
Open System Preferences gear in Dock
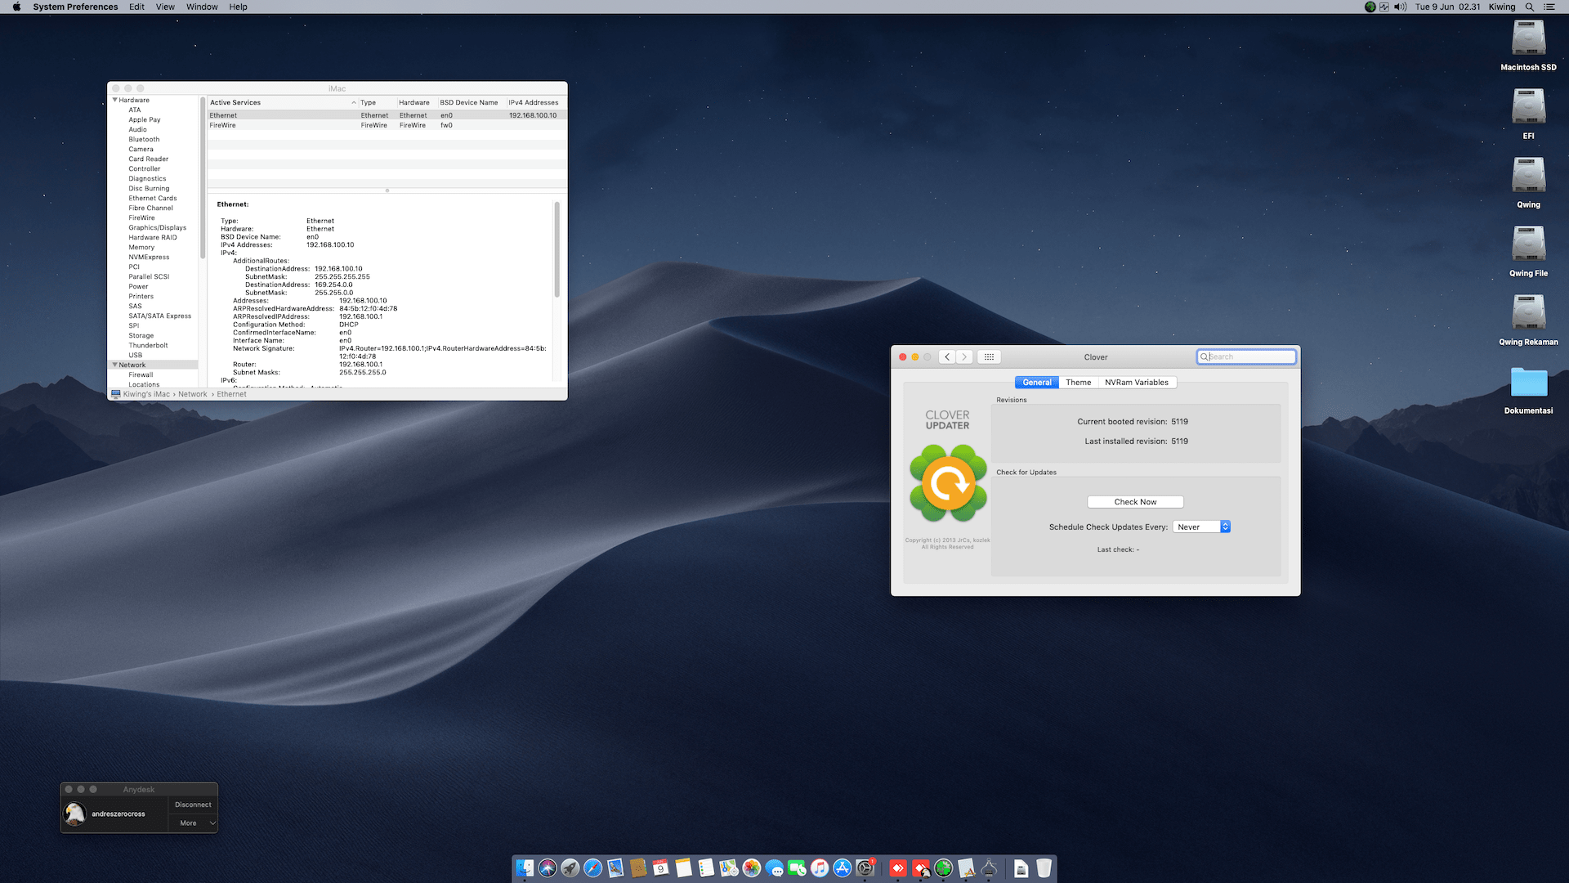pyautogui.click(x=865, y=868)
